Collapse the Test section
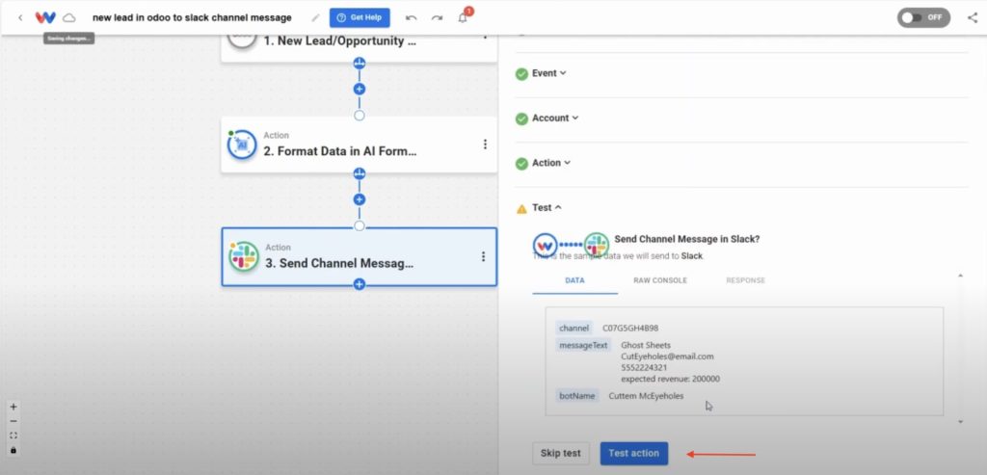The width and height of the screenshot is (987, 475). (547, 207)
